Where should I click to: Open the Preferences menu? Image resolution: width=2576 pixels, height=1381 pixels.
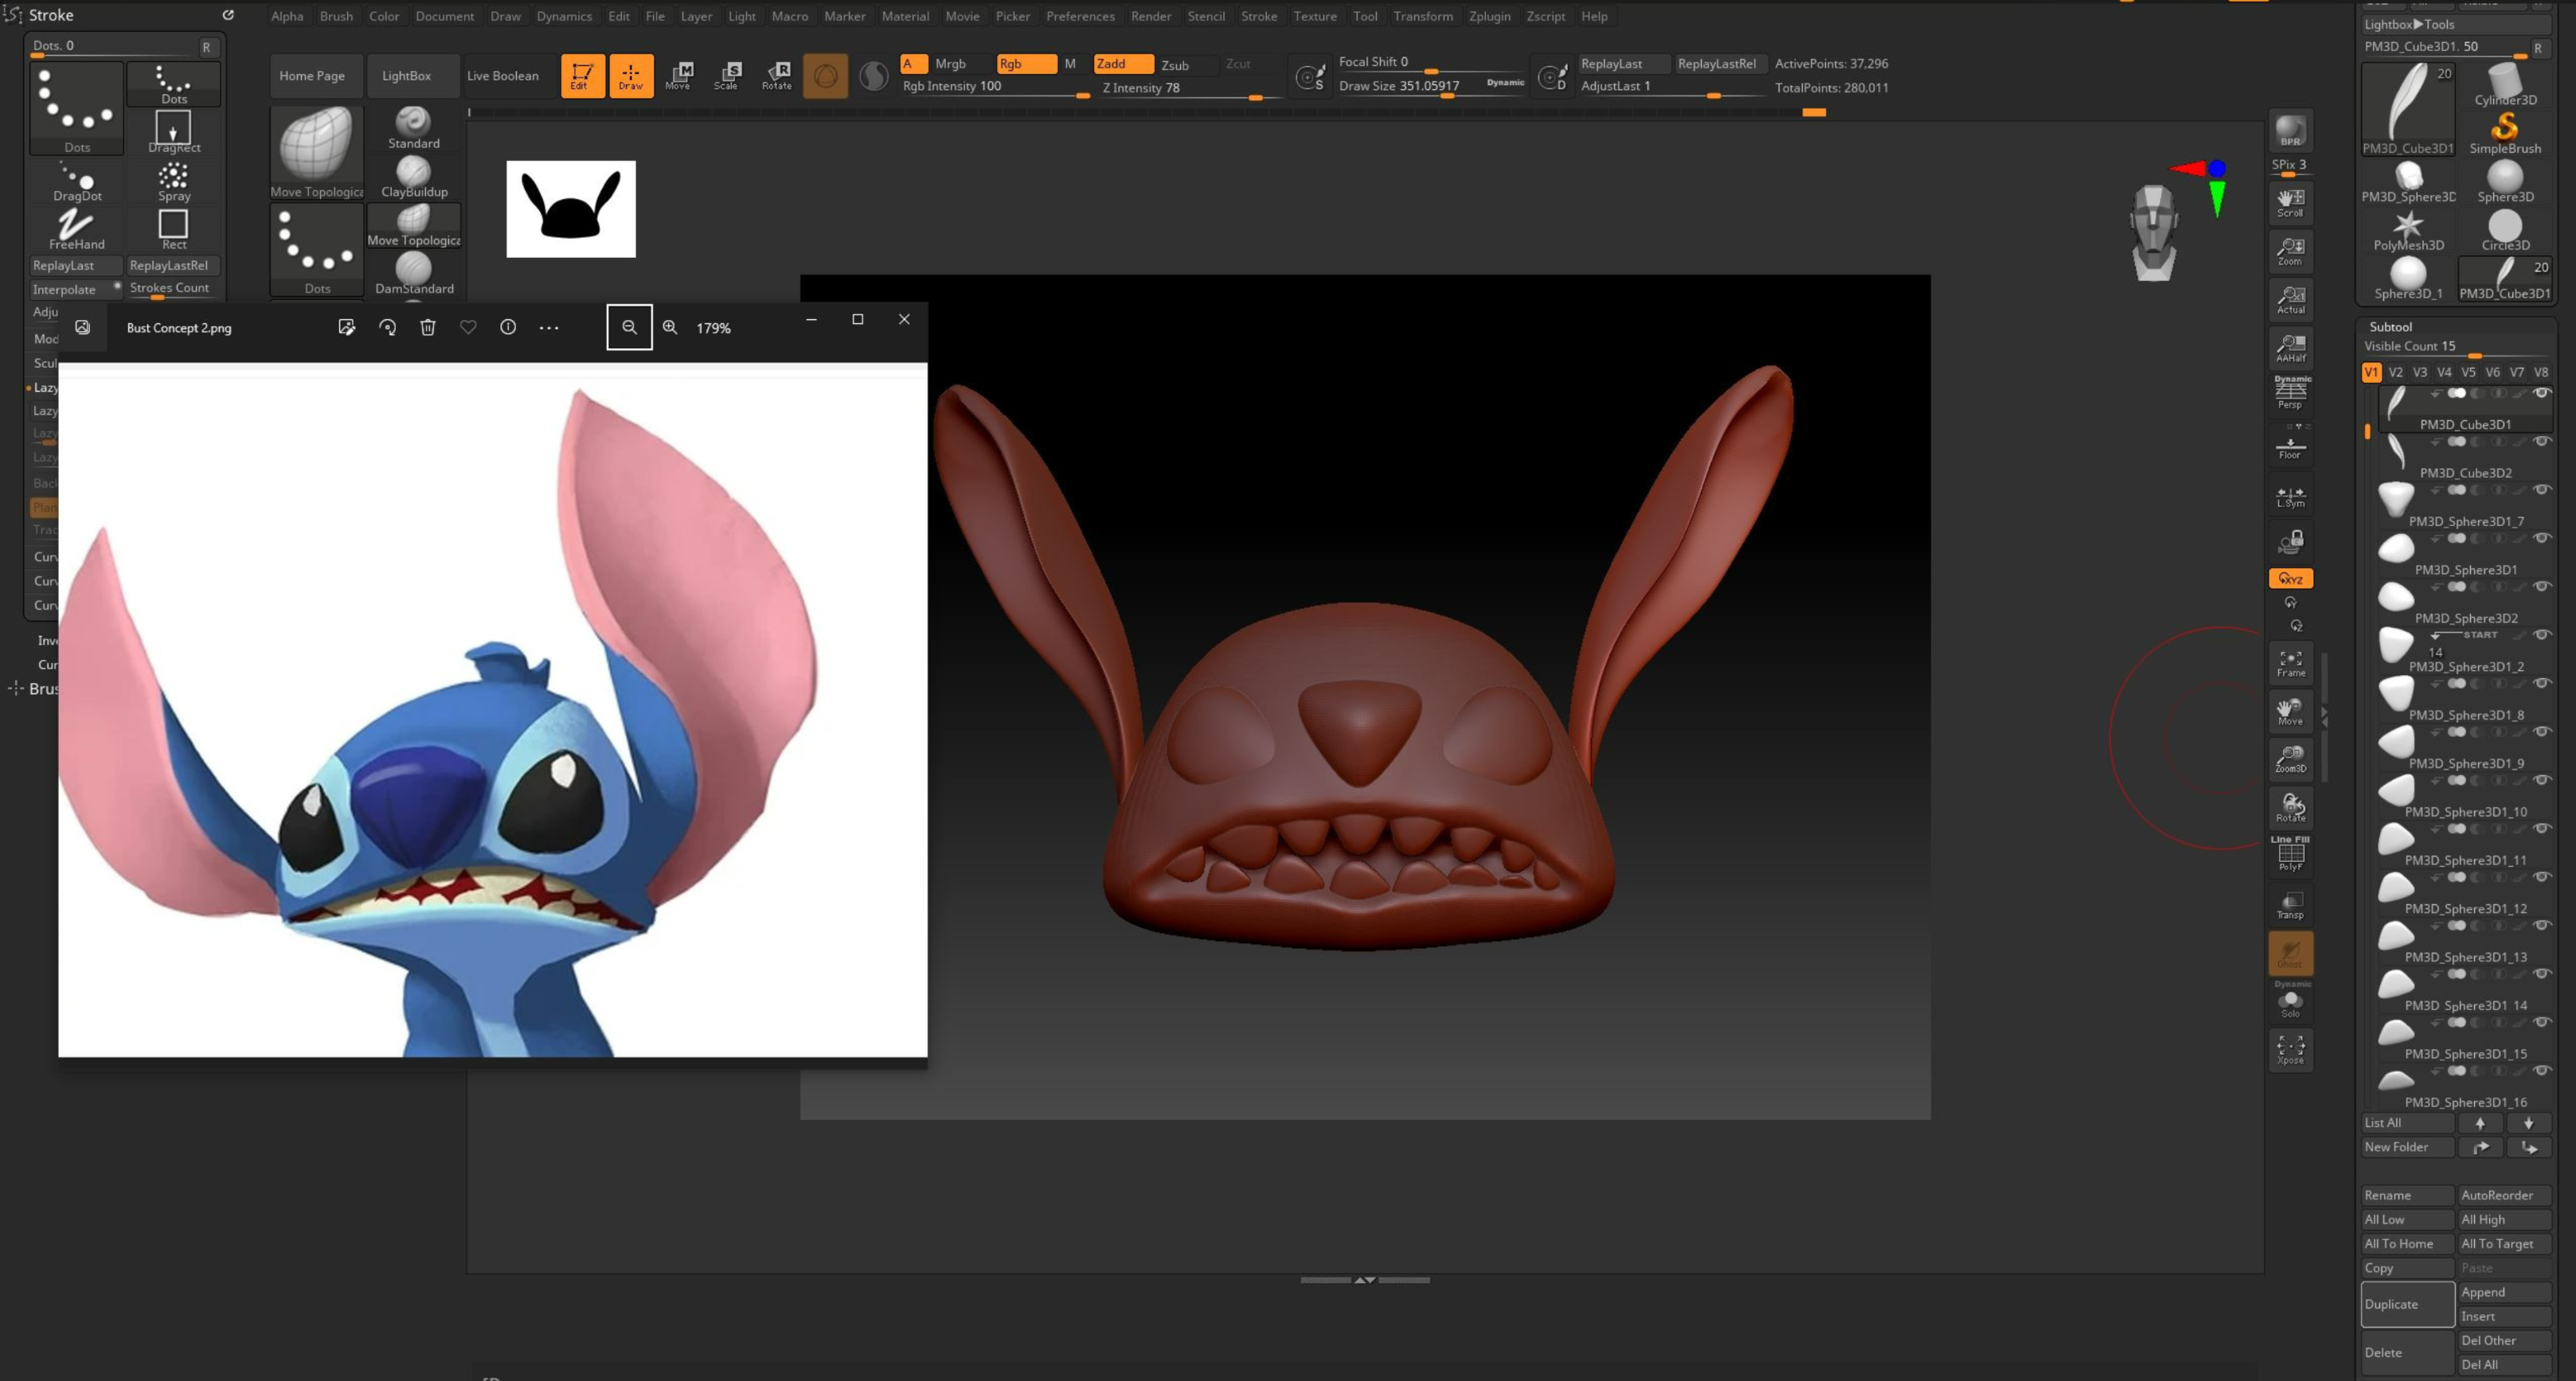tap(1080, 16)
